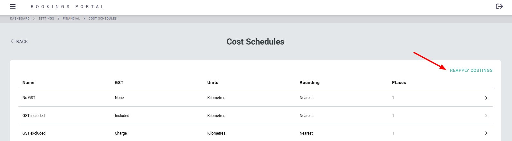Image resolution: width=512 pixels, height=141 pixels.
Task: Click Reapply Costings button
Action: [x=471, y=70]
